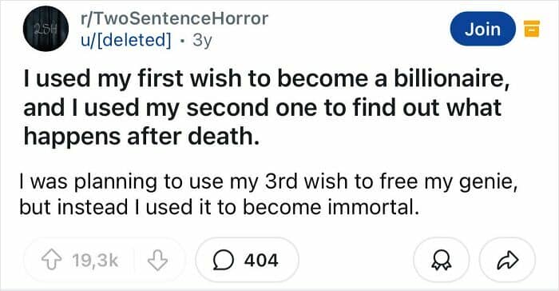
Task: Click the comment speech bubble icon
Action: (224, 260)
